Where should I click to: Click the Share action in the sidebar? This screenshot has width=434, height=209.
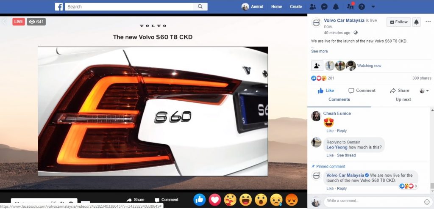[x=399, y=91]
